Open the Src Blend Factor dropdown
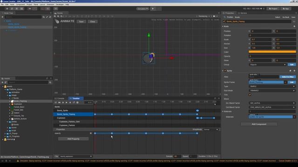 coord(272,103)
